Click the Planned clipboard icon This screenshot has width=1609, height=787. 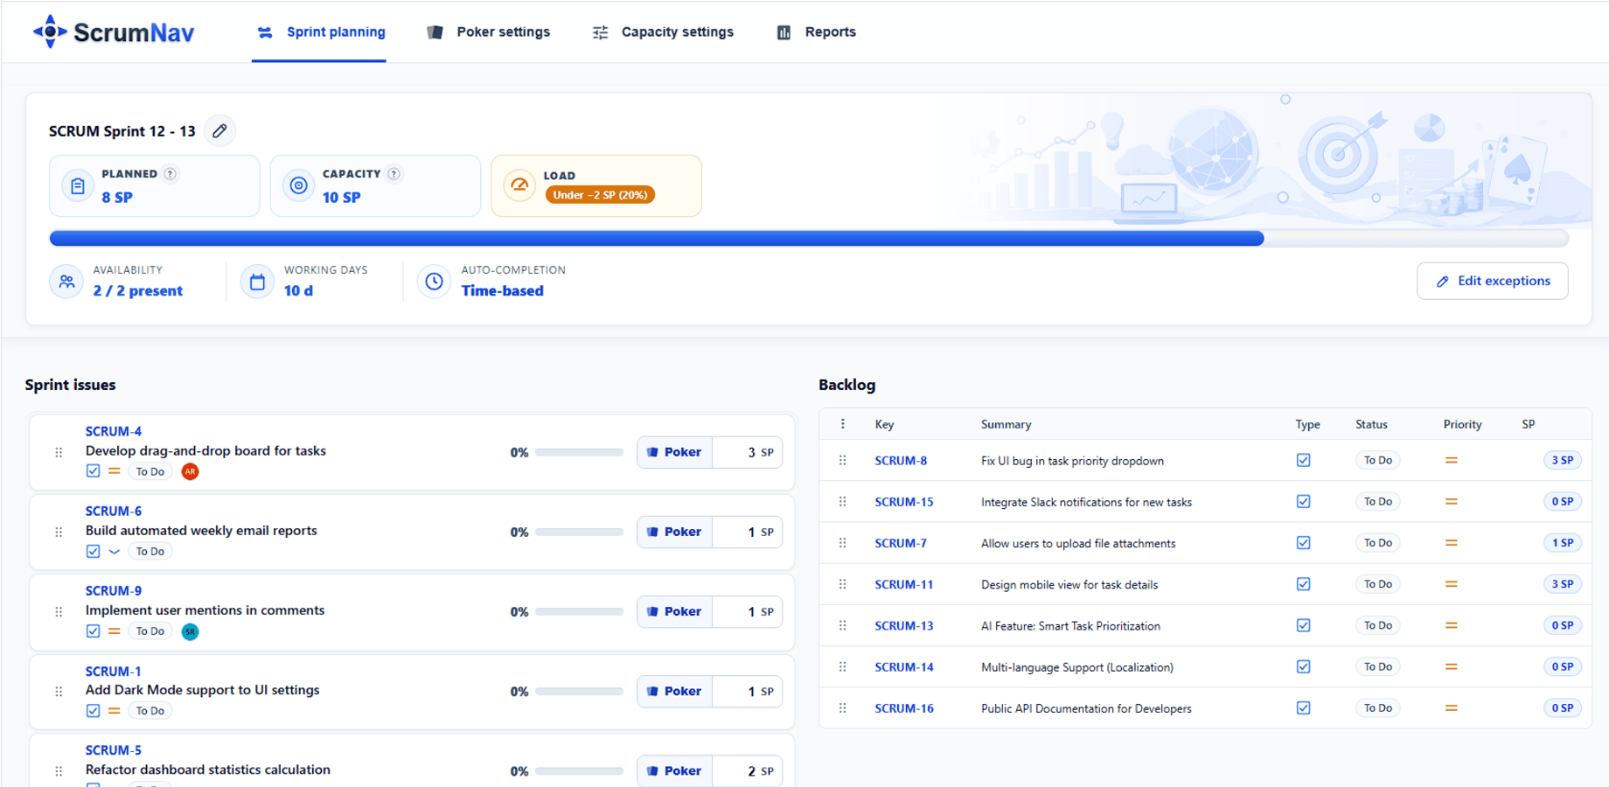pos(78,185)
